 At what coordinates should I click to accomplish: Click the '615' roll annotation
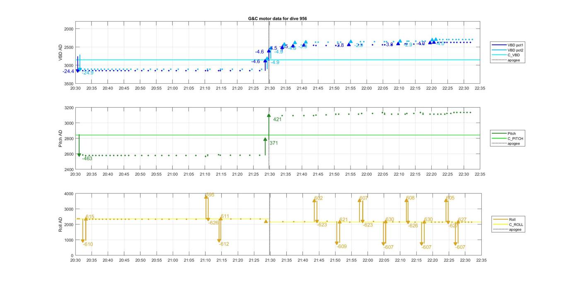tap(90, 217)
